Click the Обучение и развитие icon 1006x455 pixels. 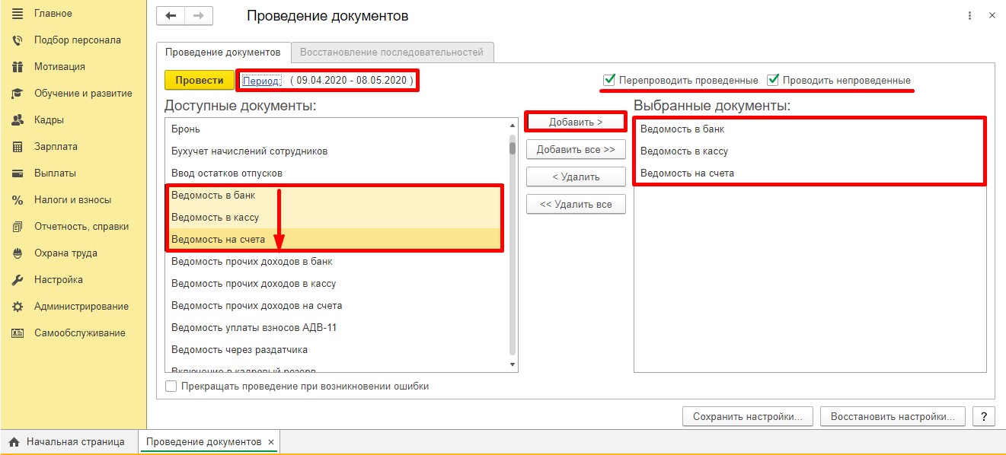pos(18,94)
